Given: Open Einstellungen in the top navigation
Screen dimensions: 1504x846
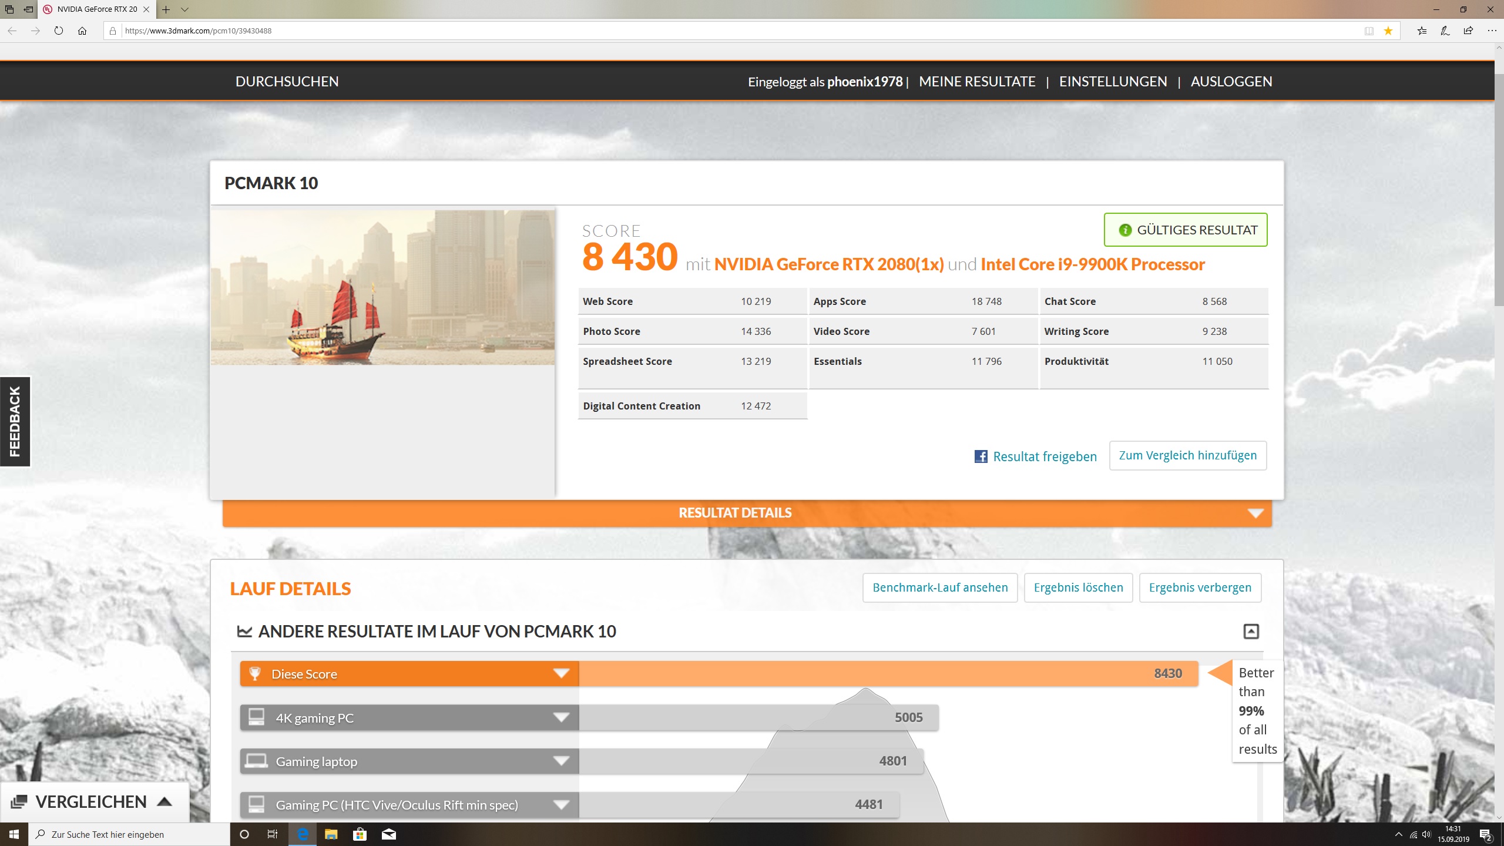Looking at the screenshot, I should click(x=1113, y=82).
